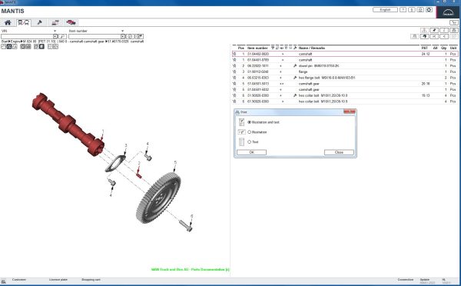Click the Item number input field
The width and height of the screenshot is (461, 286).
[95, 36]
